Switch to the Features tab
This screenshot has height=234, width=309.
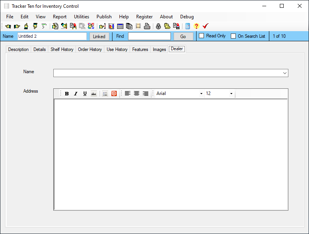pyautogui.click(x=140, y=49)
